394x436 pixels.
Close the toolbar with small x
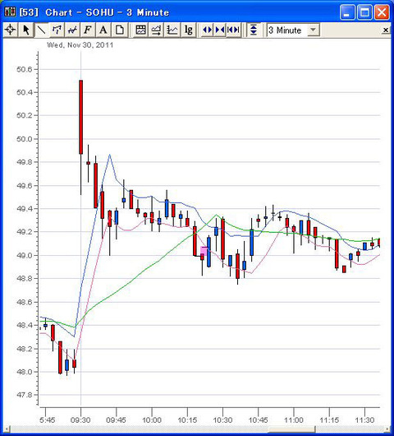(x=386, y=30)
